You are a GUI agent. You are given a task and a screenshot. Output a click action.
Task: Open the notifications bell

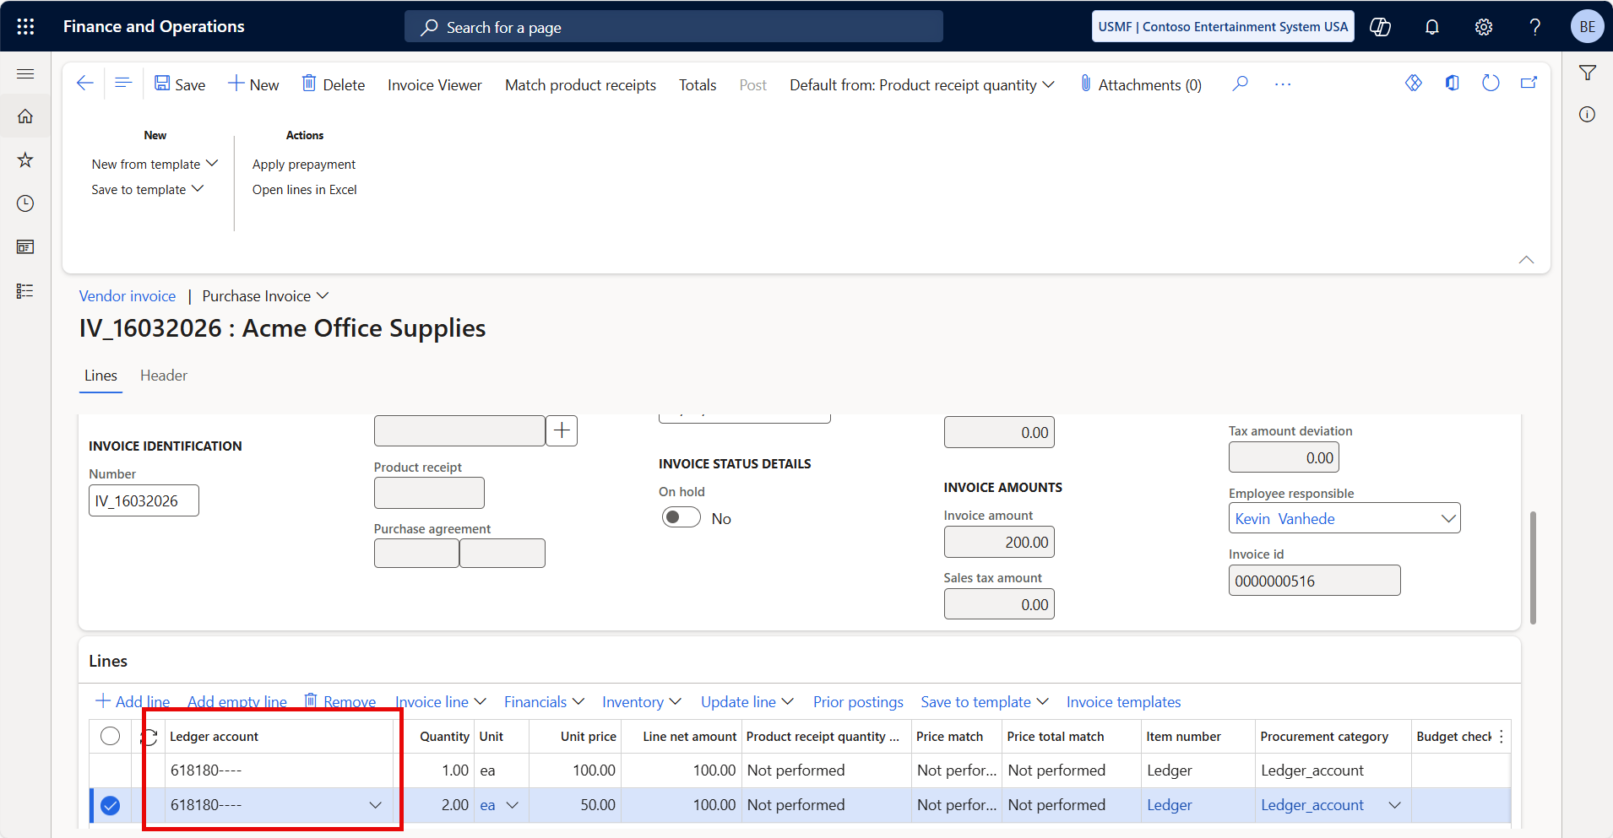click(x=1432, y=27)
